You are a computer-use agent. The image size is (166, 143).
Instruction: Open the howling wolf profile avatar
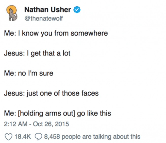[x=12, y=13]
